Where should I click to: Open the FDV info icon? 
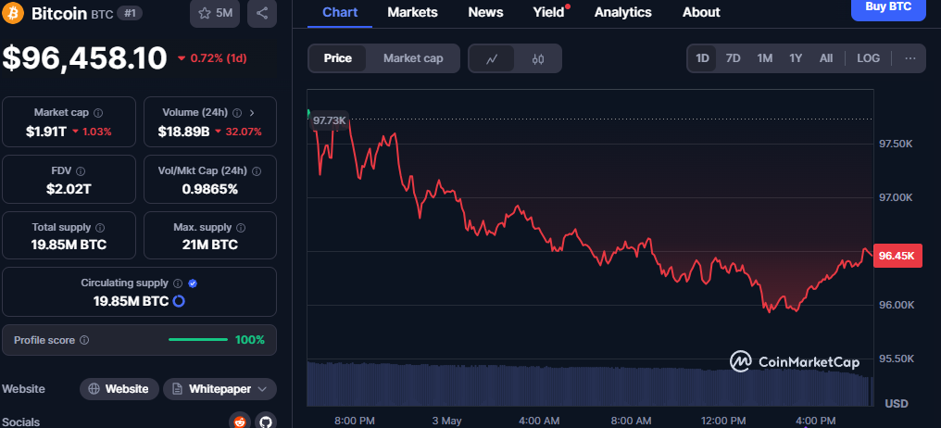[81, 170]
